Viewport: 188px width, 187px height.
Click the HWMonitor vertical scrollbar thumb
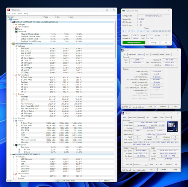[115, 40]
